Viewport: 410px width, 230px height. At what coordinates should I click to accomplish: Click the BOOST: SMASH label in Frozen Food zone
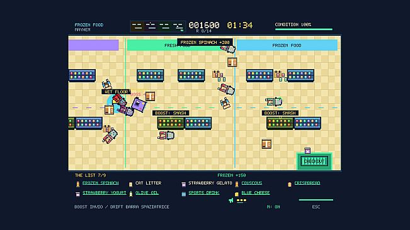(x=280, y=113)
